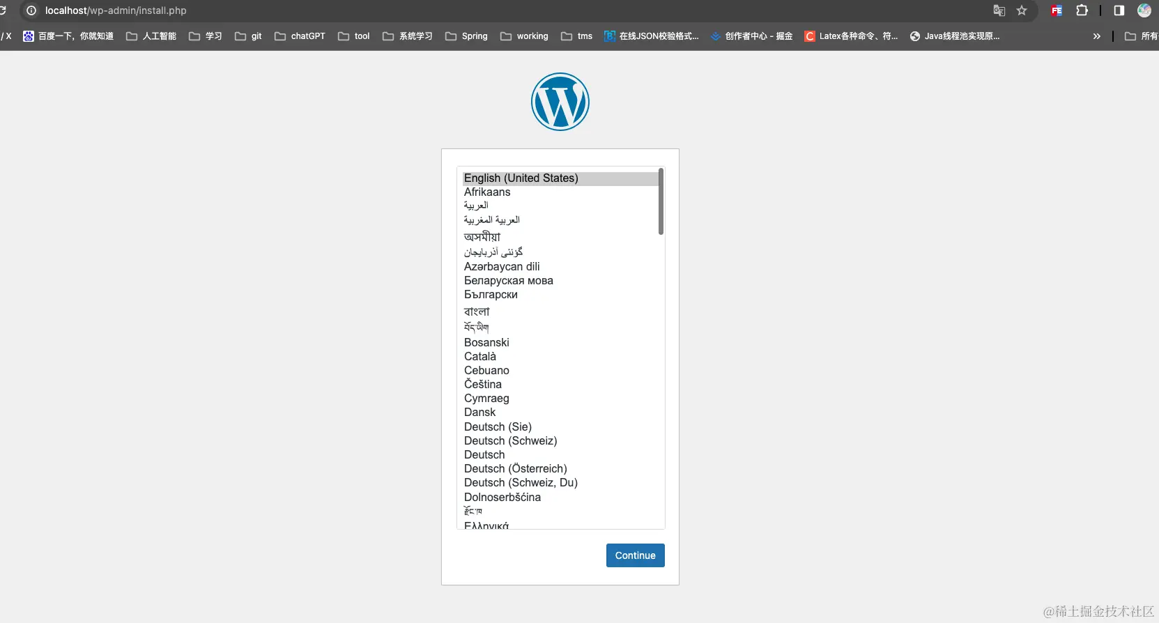The height and width of the screenshot is (623, 1159).
Task: Select Bosanski in the language list
Action: click(560, 343)
